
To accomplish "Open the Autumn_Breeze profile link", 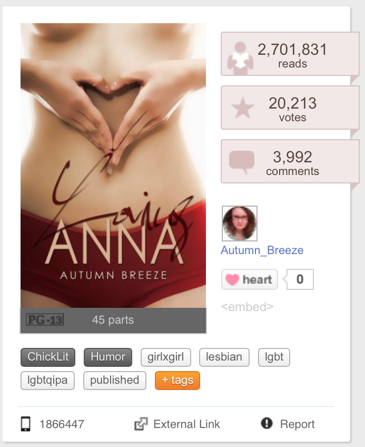I will pyautogui.click(x=262, y=250).
